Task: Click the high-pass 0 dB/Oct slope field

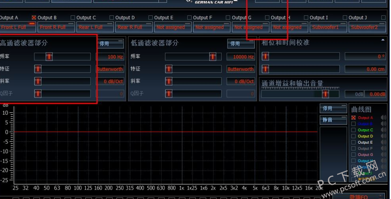Action: coord(110,81)
